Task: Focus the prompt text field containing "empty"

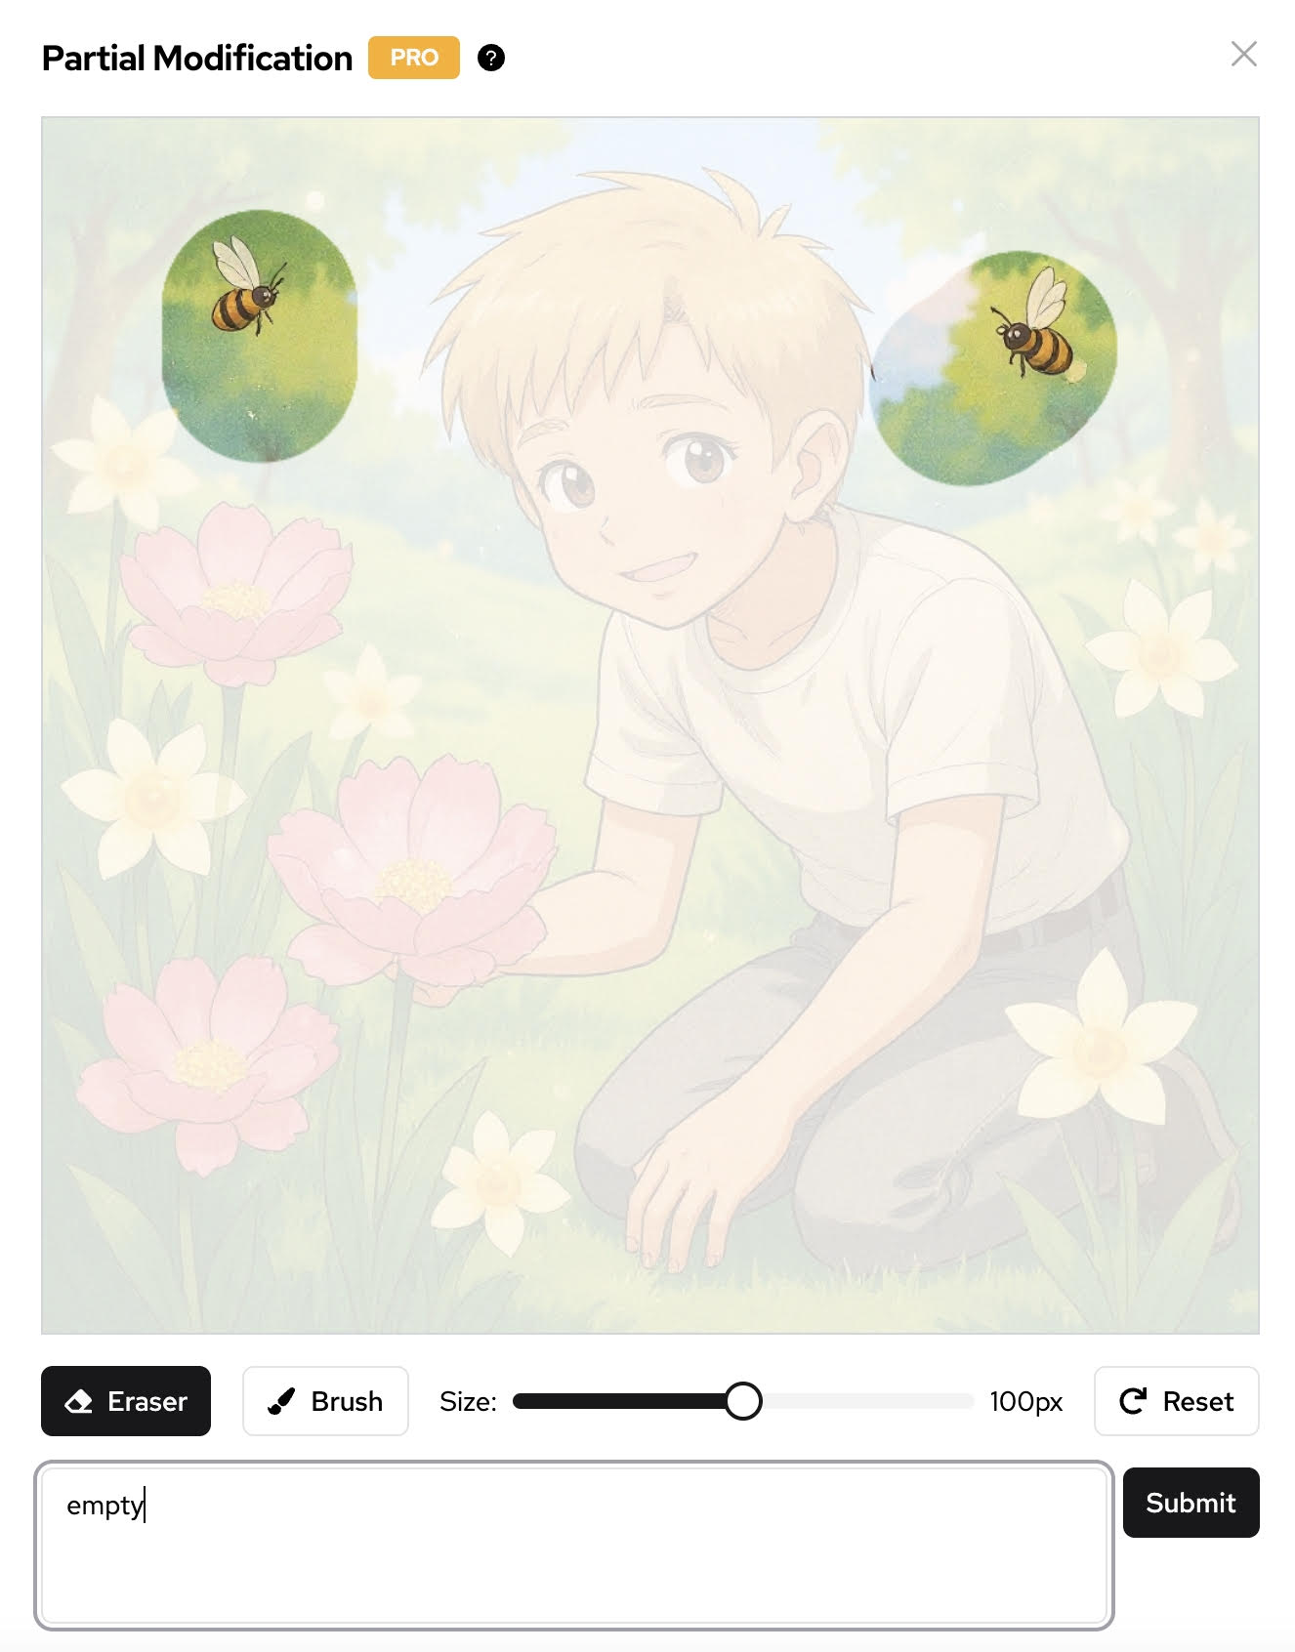Action: click(574, 1546)
